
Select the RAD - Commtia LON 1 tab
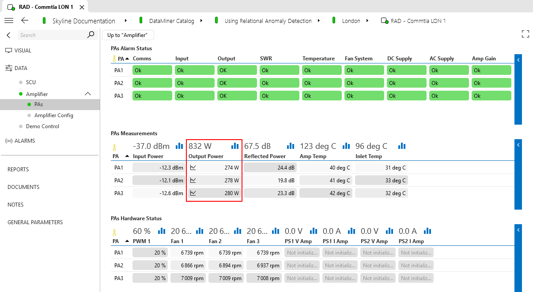click(45, 7)
